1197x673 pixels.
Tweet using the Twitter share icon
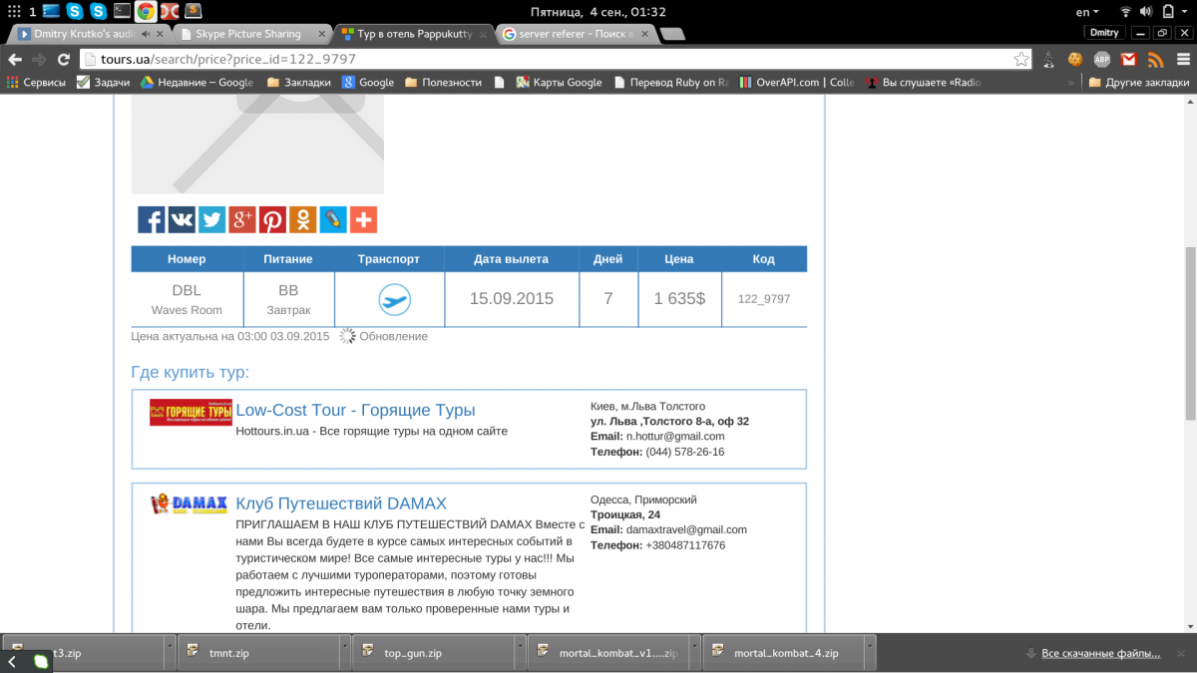coord(211,220)
